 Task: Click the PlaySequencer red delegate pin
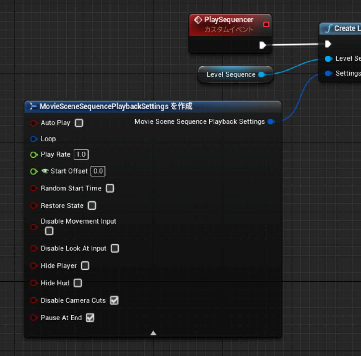(x=266, y=25)
